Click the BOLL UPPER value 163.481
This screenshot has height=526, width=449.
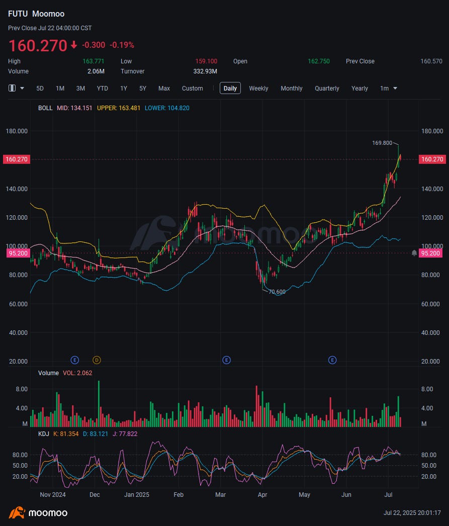pyautogui.click(x=118, y=108)
